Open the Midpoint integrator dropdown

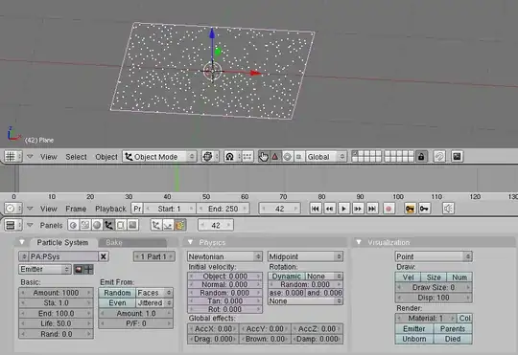(305, 256)
